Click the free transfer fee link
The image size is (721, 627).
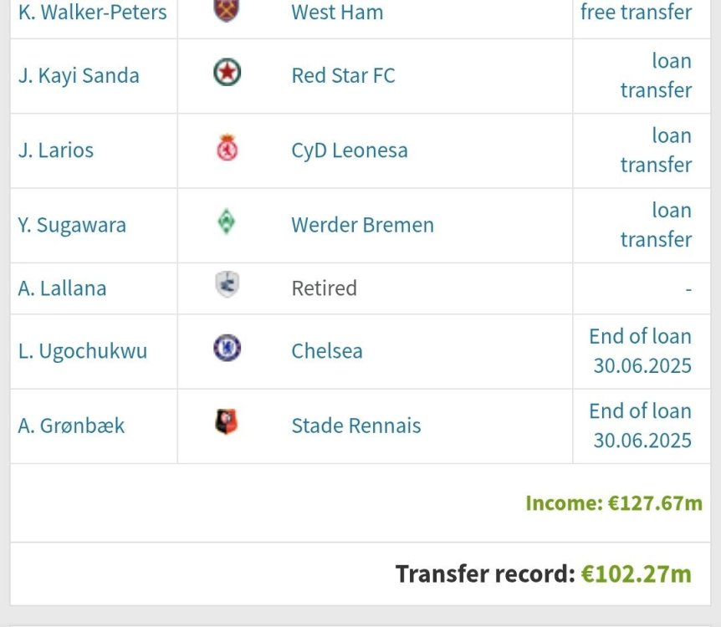tap(636, 13)
